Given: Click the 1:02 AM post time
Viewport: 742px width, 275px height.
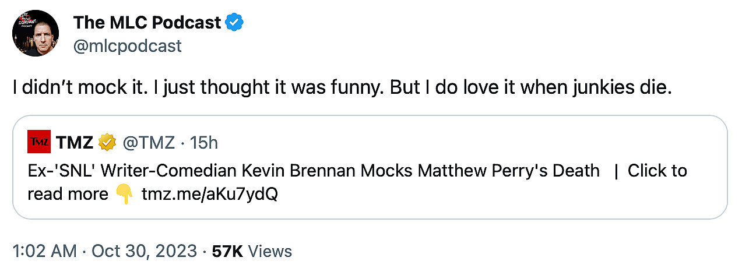Looking at the screenshot, I should point(44,251).
